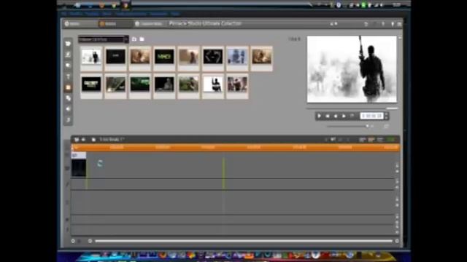467x262 pixels.
Task: Click the browse folder icon beside album dropdown
Action: [x=142, y=39]
